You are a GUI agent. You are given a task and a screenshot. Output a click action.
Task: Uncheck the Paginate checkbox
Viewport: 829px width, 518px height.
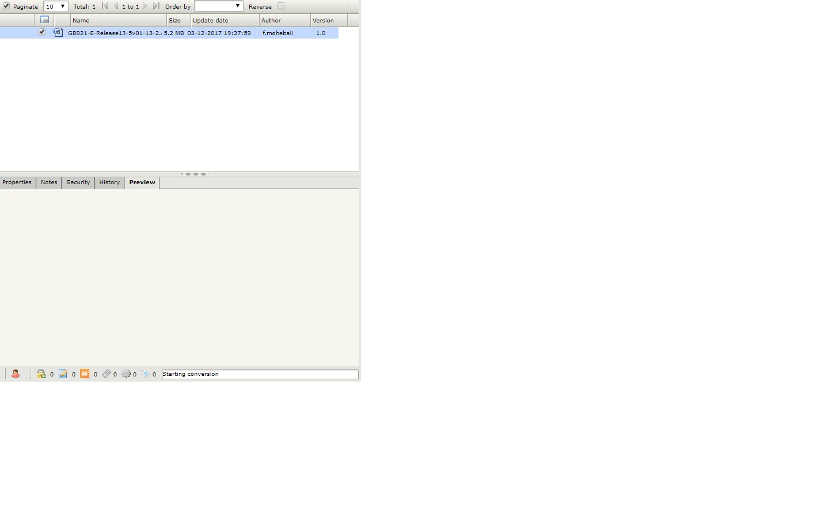(x=6, y=6)
